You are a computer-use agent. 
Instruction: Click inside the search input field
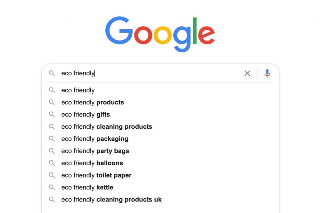pos(160,73)
